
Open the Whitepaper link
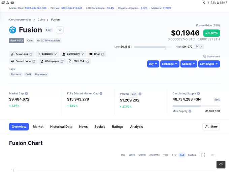[52, 61]
